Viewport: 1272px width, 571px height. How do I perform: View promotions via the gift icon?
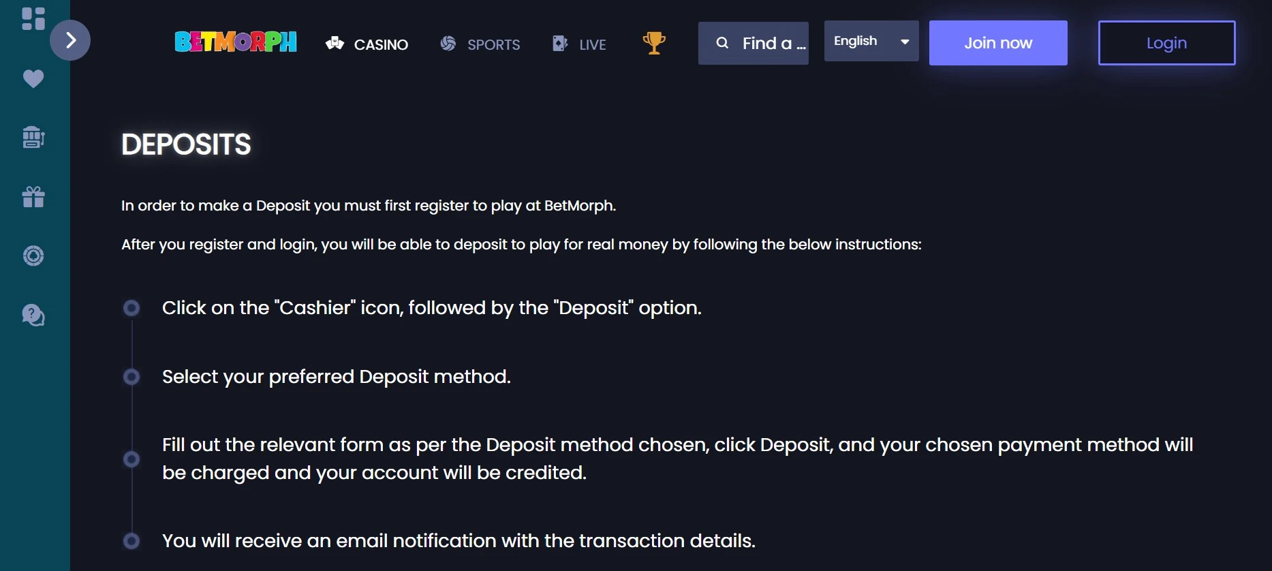tap(32, 196)
